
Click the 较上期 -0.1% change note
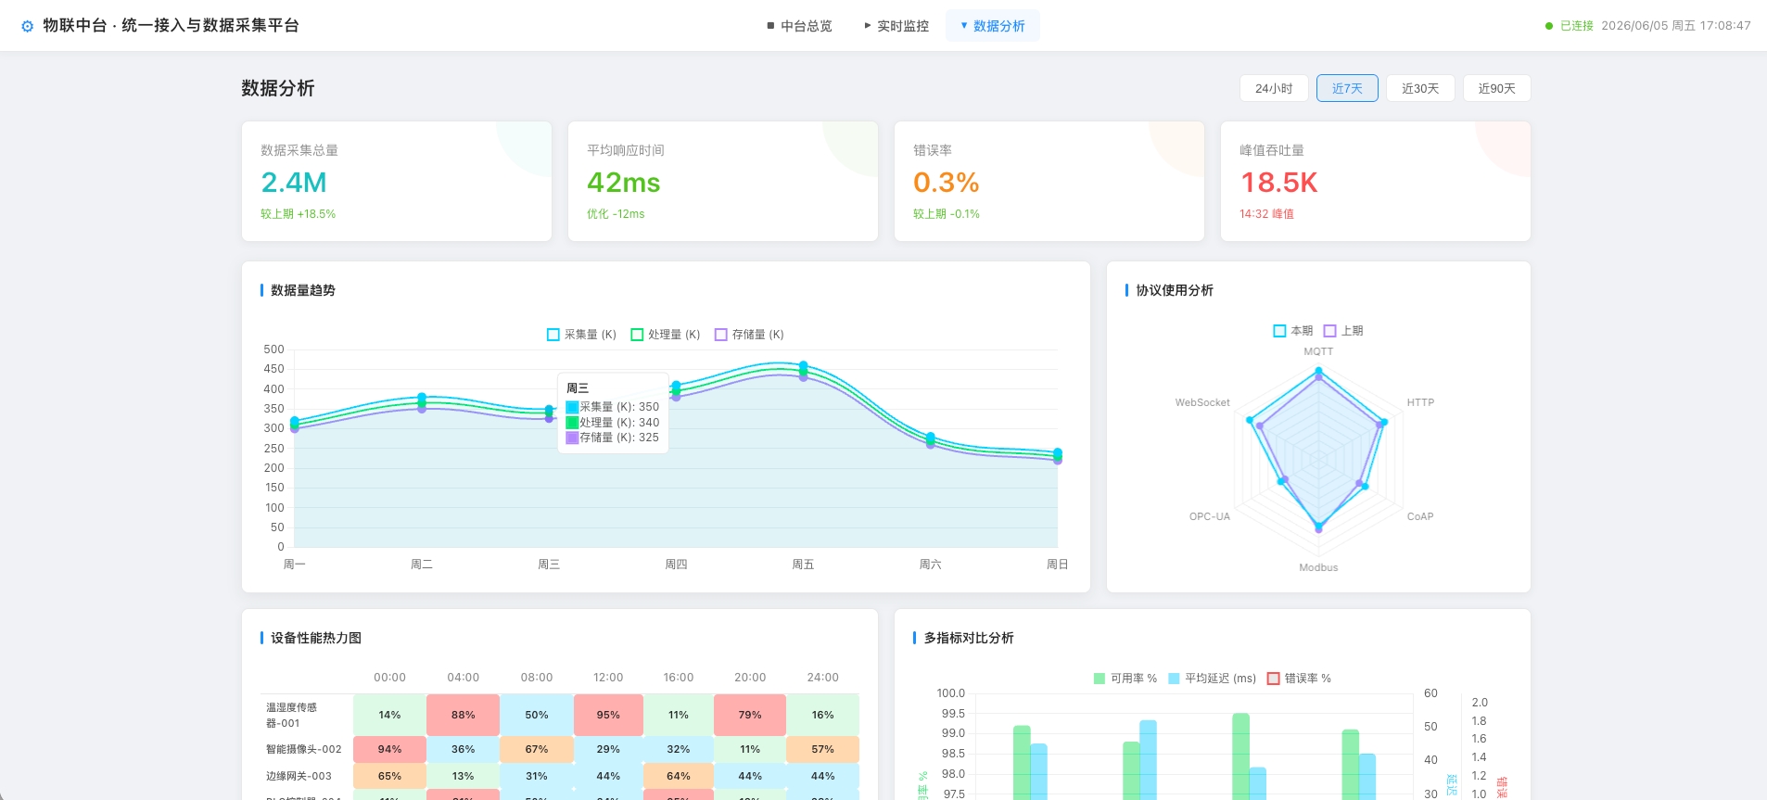tap(947, 214)
